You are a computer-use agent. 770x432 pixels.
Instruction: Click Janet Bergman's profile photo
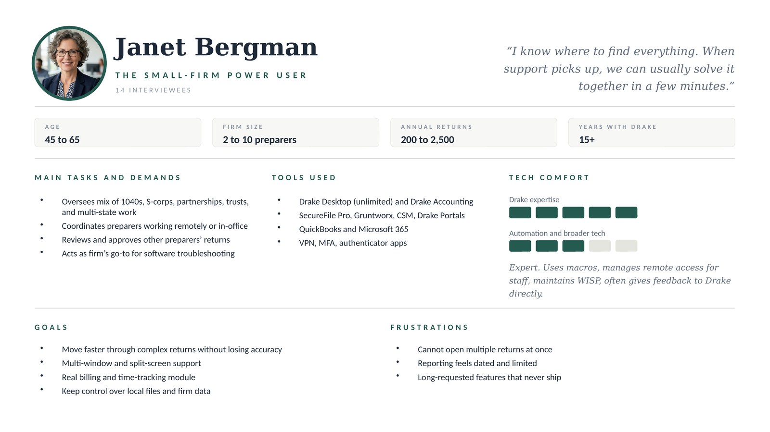[x=69, y=63]
